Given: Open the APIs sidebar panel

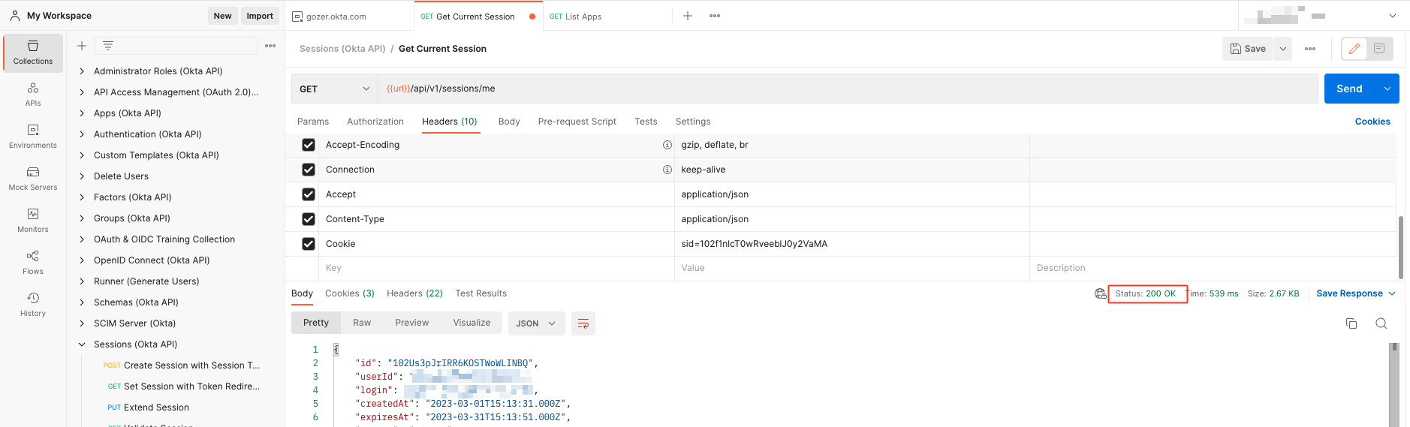Looking at the screenshot, I should coord(33,95).
